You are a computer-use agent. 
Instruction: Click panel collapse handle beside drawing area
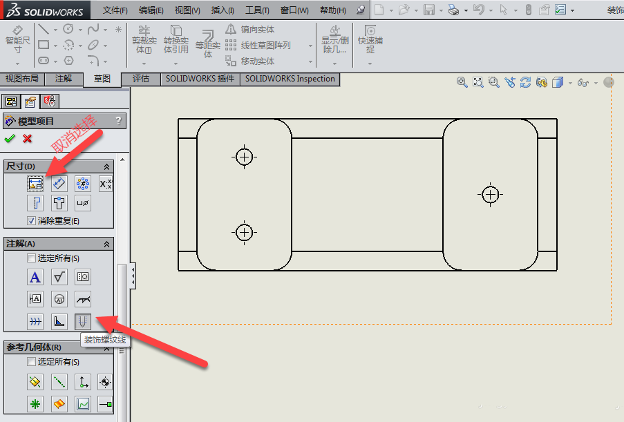133,276
